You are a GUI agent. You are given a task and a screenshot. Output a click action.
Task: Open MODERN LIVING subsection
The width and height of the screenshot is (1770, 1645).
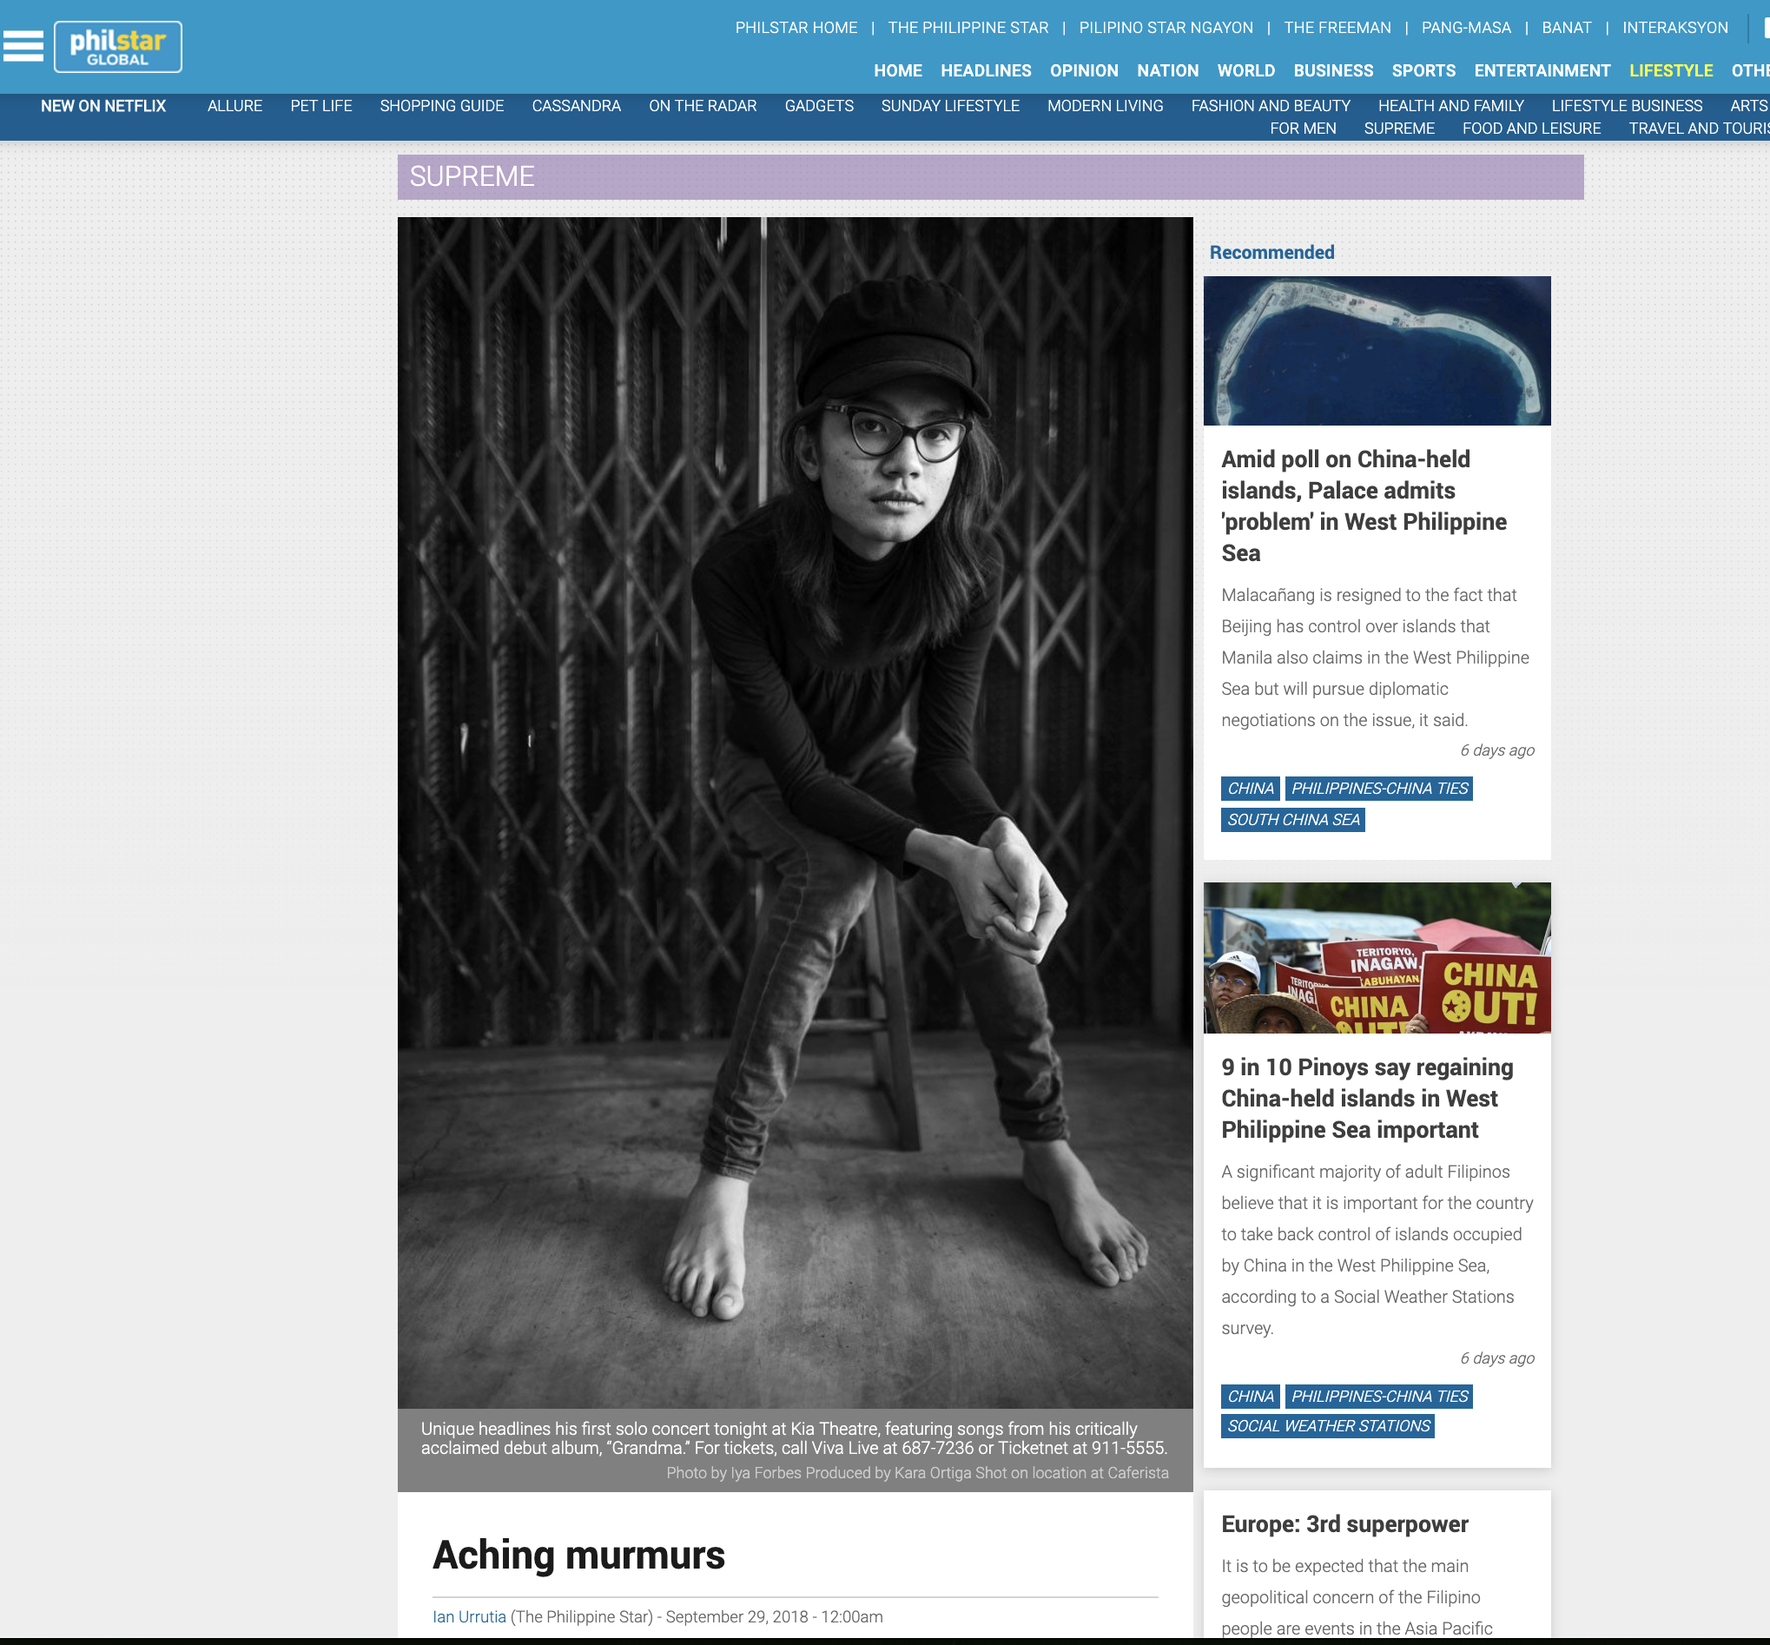click(x=1106, y=106)
